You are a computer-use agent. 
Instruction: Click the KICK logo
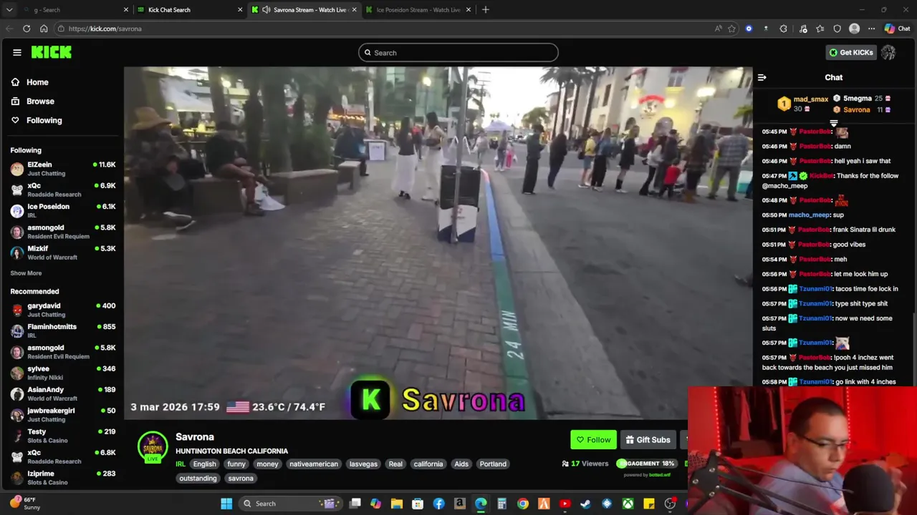(x=52, y=52)
